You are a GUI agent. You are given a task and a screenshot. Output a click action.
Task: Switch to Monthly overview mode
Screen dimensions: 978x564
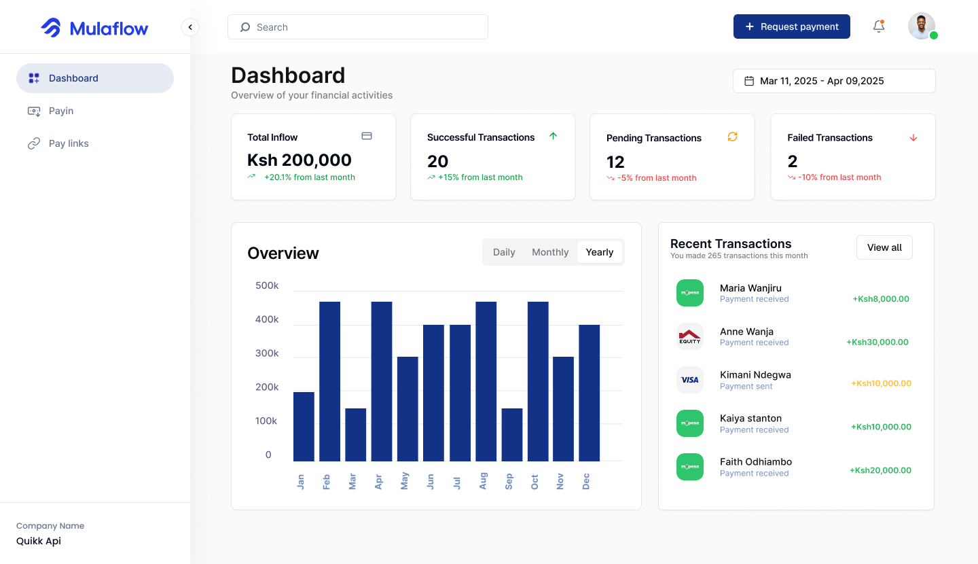click(550, 251)
